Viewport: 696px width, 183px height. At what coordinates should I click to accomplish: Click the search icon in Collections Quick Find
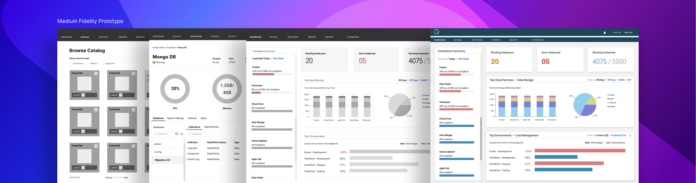[190, 134]
